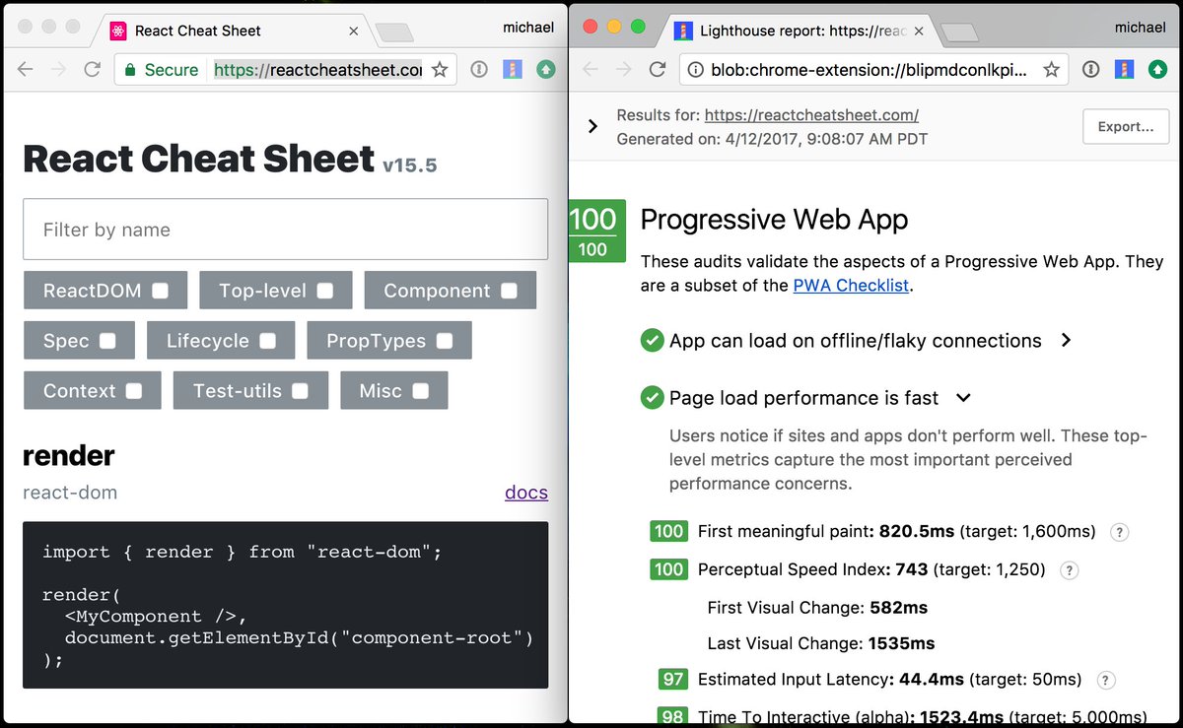Click the react-dom label under render
Image resolution: width=1183 pixels, height=728 pixels.
pos(70,493)
